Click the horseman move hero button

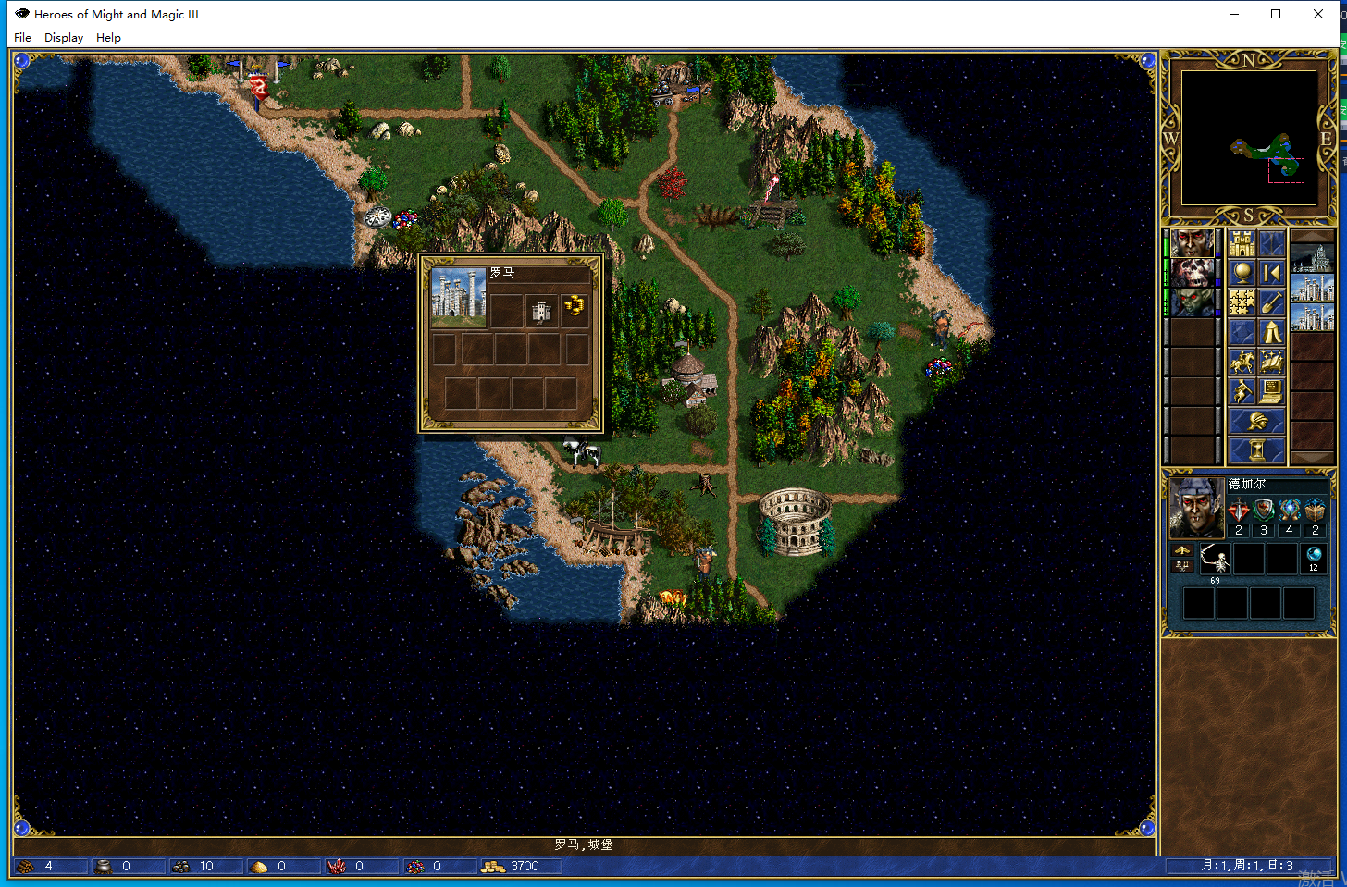coord(1242,362)
